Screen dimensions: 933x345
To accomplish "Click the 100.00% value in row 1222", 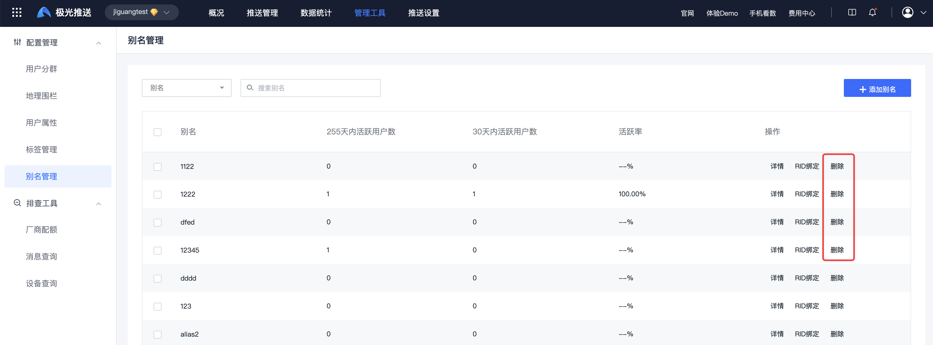I will tap(632, 194).
